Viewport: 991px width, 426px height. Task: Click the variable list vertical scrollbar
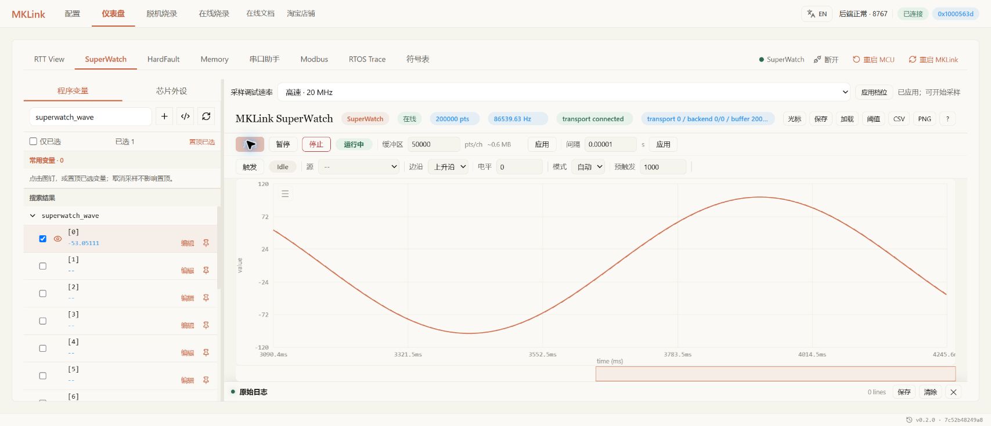(x=218, y=247)
